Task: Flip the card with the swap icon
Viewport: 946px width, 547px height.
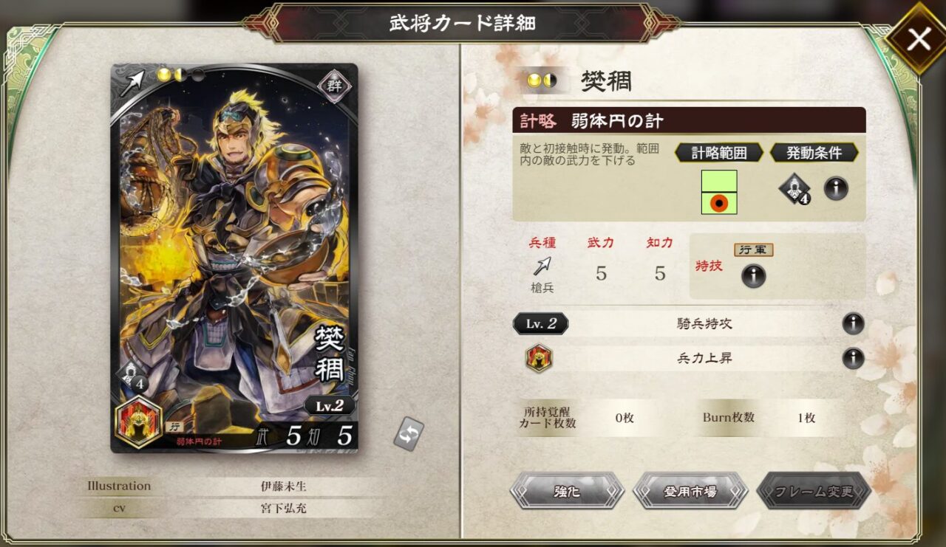Action: (409, 434)
